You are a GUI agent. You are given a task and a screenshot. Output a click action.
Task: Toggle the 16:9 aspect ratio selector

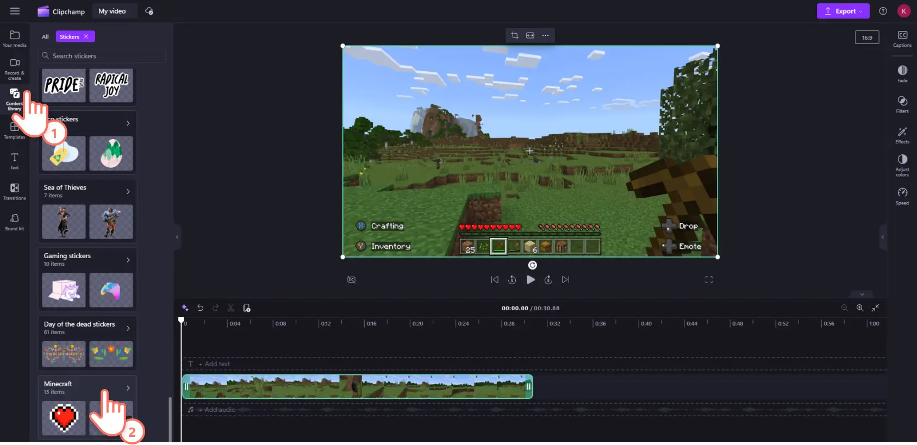click(866, 37)
